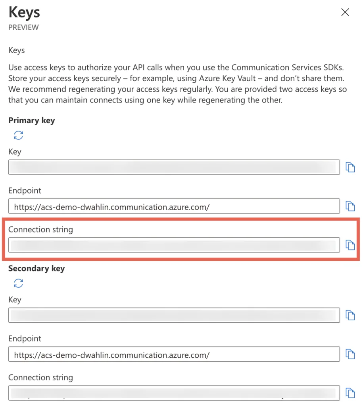Click the Secondary Key text field
This screenshot has height=407, width=363.
[174, 315]
